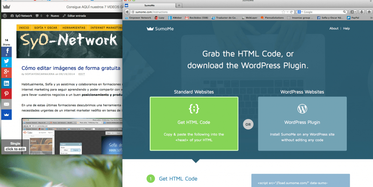Click the posicionamiento y produ bold text

[x=102, y=95]
